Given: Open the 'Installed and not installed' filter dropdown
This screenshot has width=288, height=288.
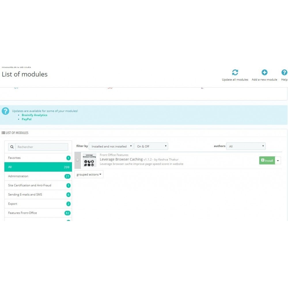Looking at the screenshot, I should click(x=111, y=146).
